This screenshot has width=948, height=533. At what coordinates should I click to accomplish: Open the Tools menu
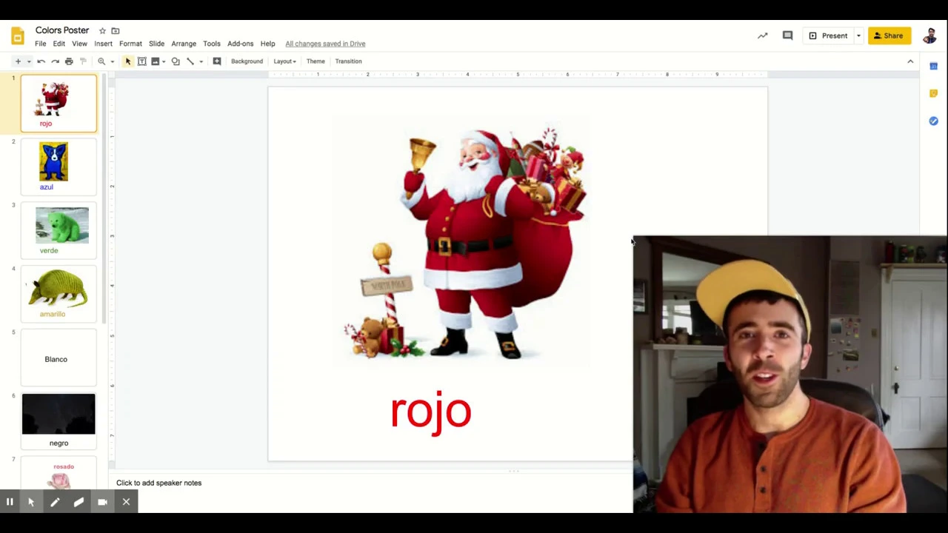point(212,44)
